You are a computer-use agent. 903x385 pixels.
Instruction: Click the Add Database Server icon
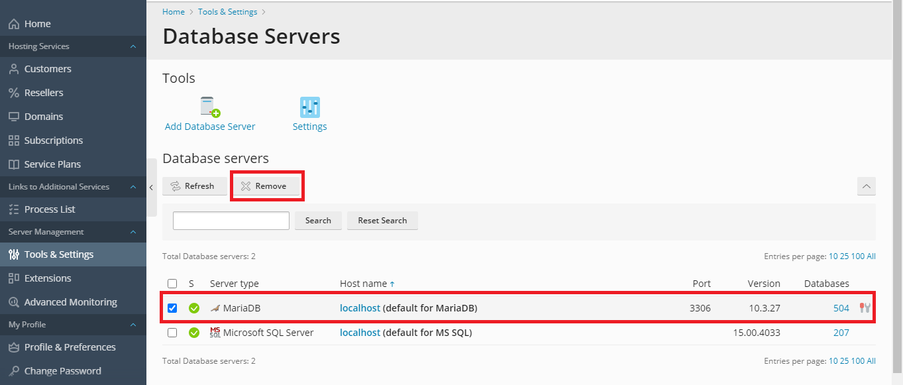210,107
